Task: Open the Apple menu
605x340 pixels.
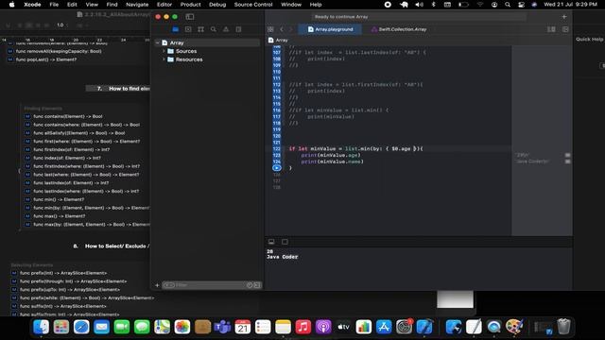Action: [11, 5]
